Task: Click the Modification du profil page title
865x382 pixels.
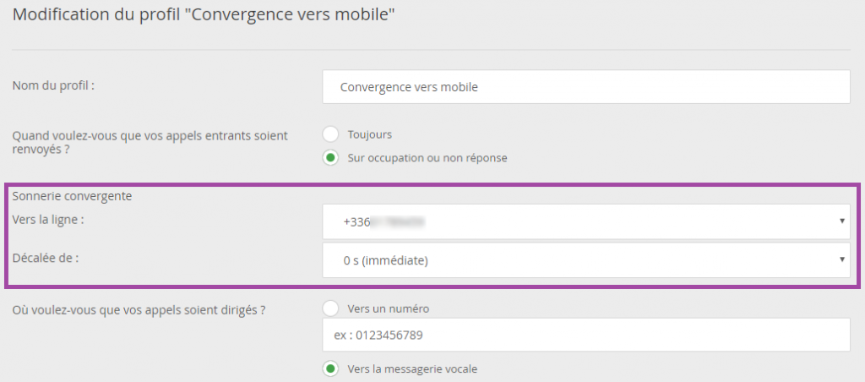Action: [204, 14]
